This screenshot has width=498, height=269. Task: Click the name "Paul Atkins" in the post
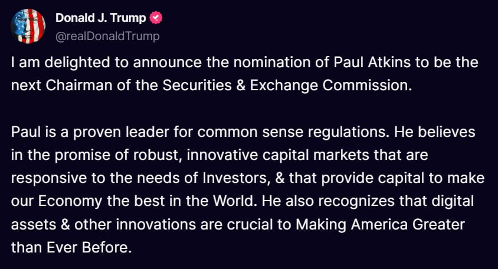tap(372, 63)
